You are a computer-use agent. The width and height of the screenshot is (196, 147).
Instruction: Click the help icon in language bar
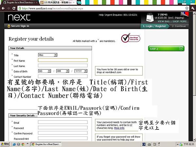[155, 144]
